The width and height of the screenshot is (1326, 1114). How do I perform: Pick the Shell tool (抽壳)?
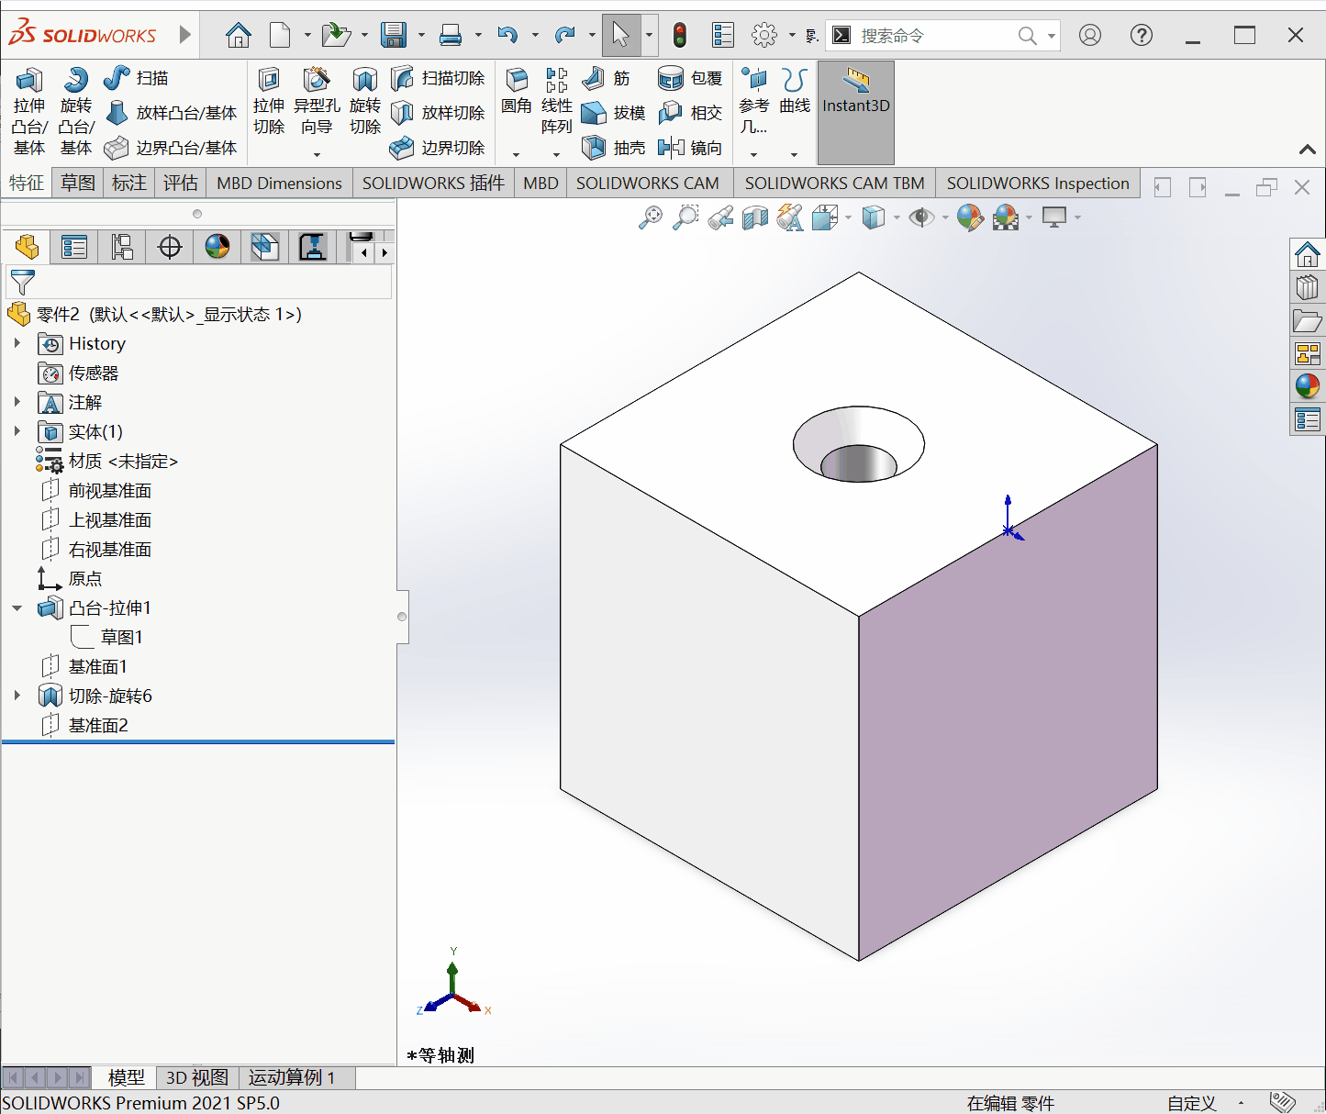614,148
